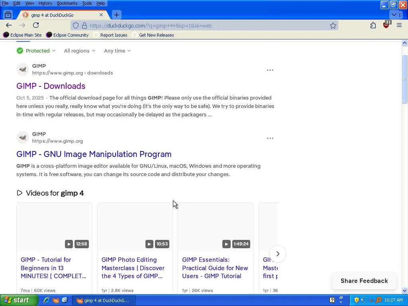Click GIMP favicon of homepage result
This screenshot has width=408, height=306.
pyautogui.click(x=22, y=137)
